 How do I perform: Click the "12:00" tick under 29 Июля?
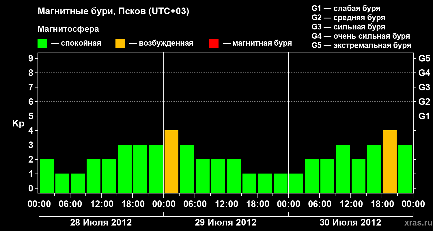226,204
